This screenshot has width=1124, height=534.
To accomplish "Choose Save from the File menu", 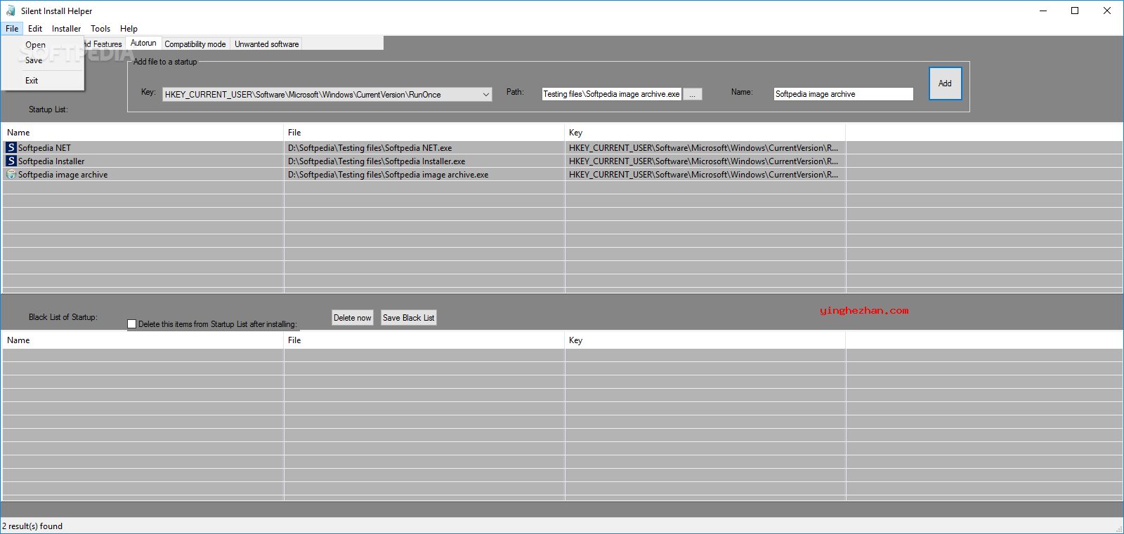I will [43, 60].
